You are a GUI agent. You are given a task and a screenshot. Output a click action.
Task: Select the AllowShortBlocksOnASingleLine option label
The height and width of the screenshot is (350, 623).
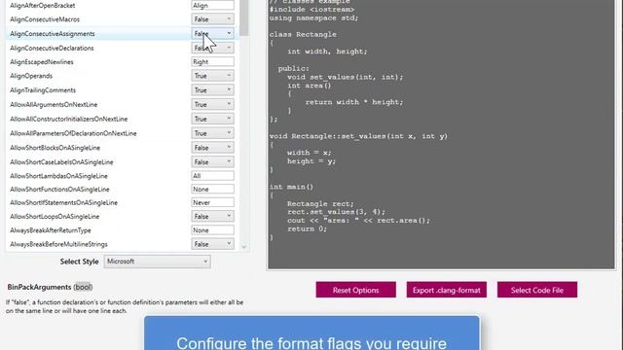pyautogui.click(x=55, y=148)
